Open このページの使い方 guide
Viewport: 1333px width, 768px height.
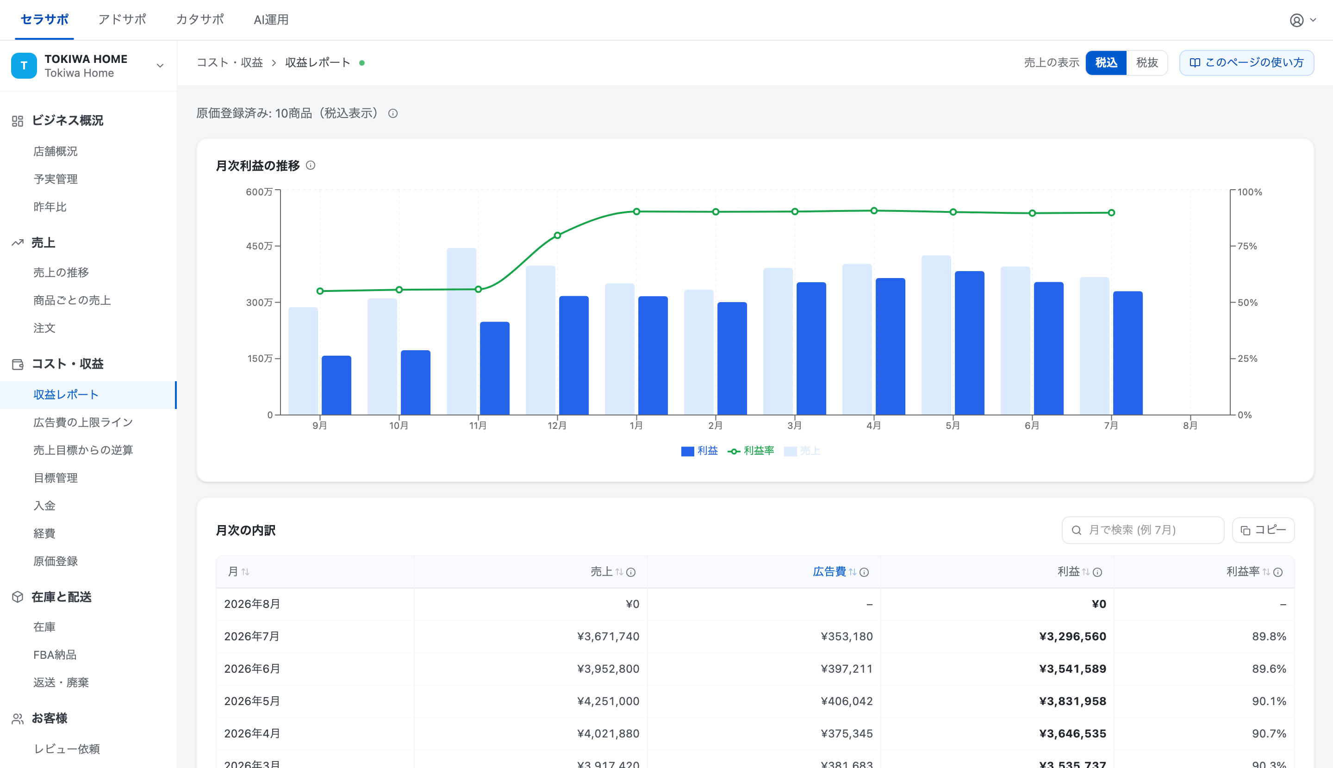(1246, 63)
